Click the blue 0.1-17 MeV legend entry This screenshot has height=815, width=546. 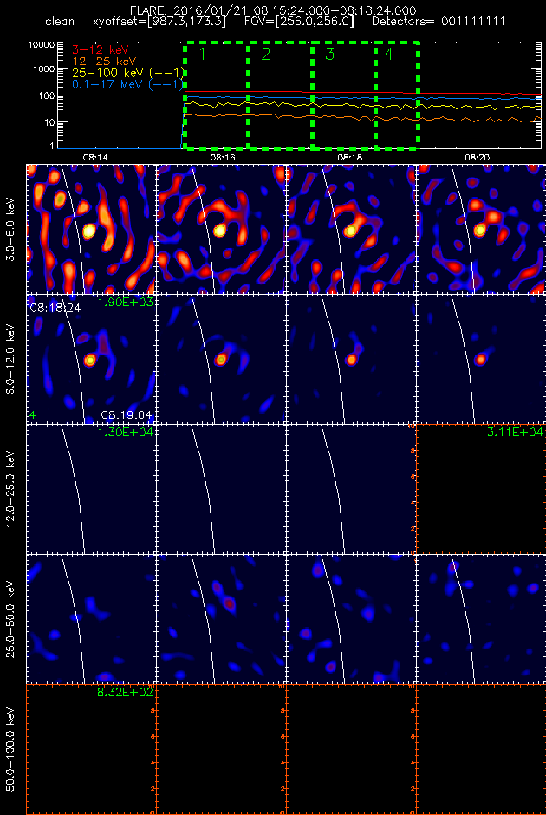(128, 84)
